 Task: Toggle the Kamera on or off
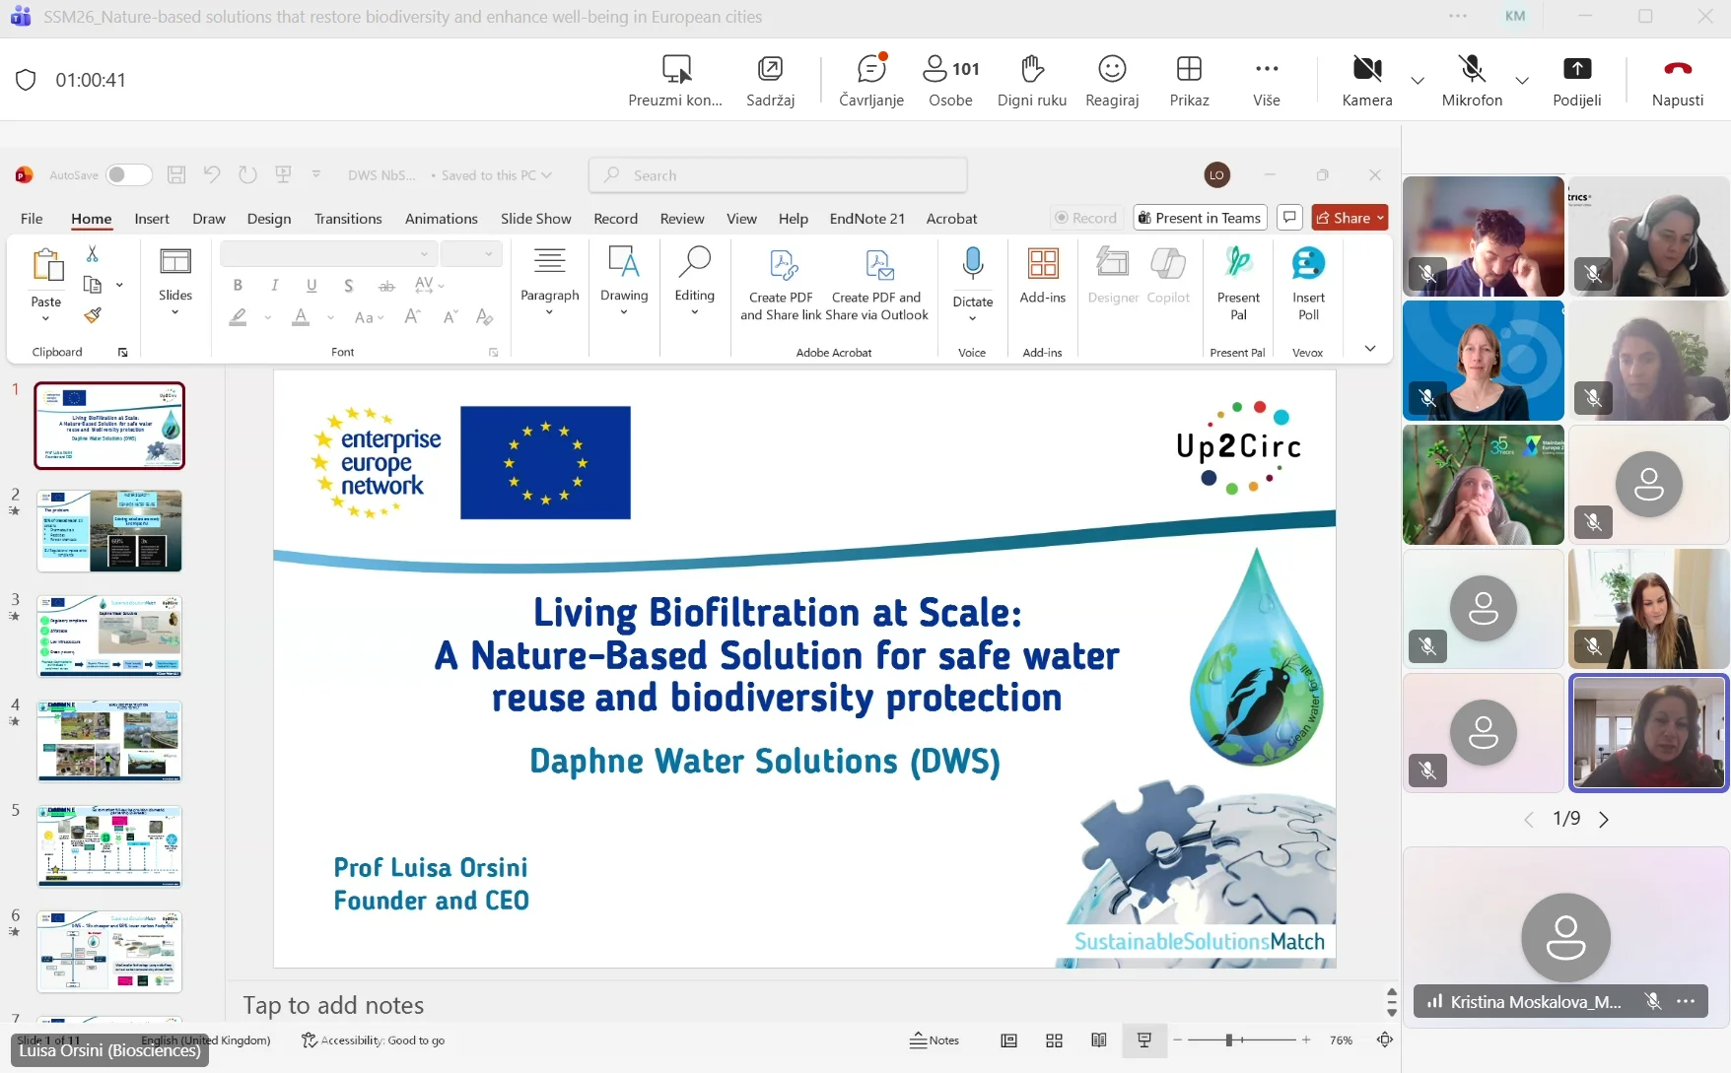coord(1366,69)
